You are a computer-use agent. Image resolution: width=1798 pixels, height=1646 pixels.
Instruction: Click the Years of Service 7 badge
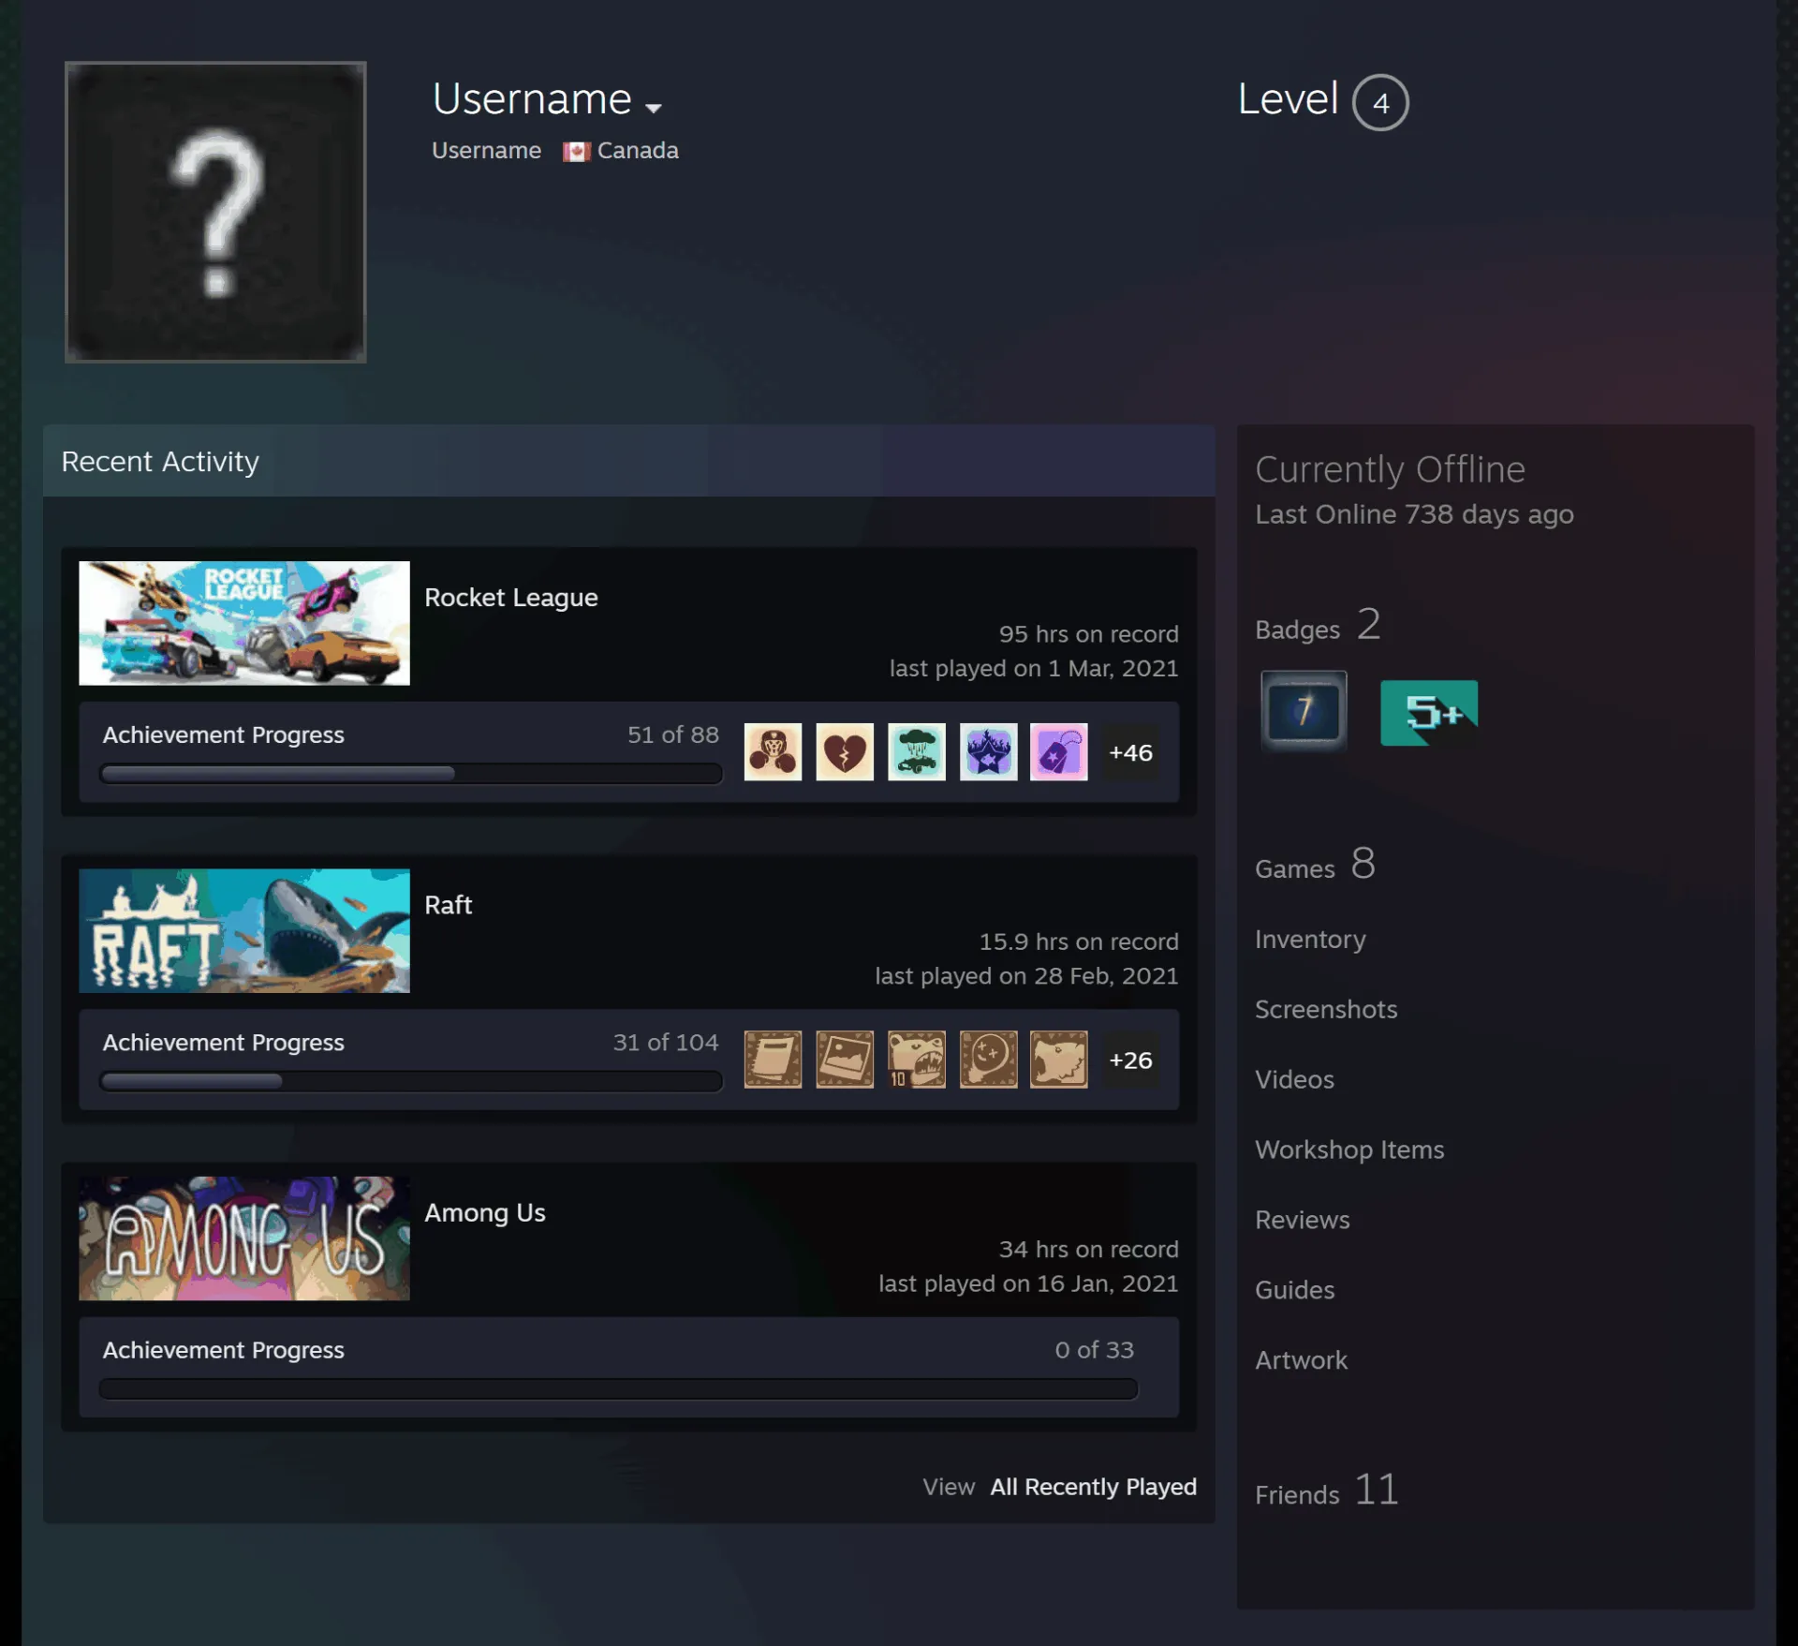coord(1304,711)
